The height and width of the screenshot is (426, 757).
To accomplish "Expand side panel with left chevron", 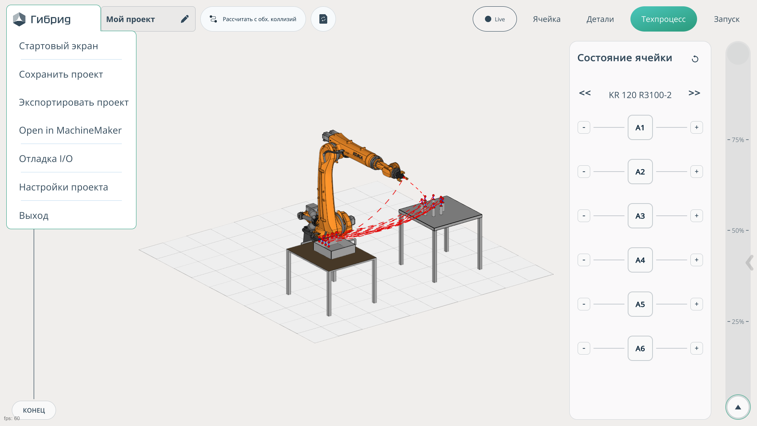I will click(x=749, y=262).
